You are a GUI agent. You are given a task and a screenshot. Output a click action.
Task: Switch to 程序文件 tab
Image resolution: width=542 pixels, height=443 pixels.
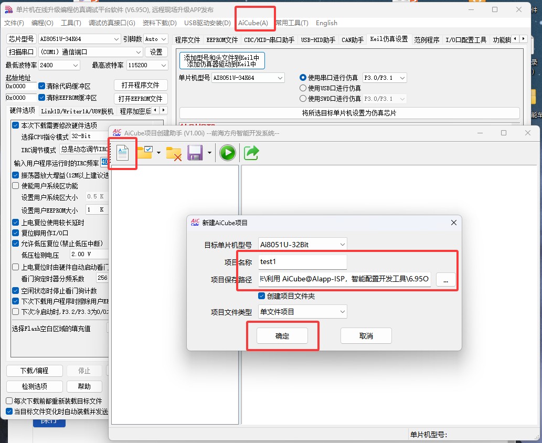188,40
